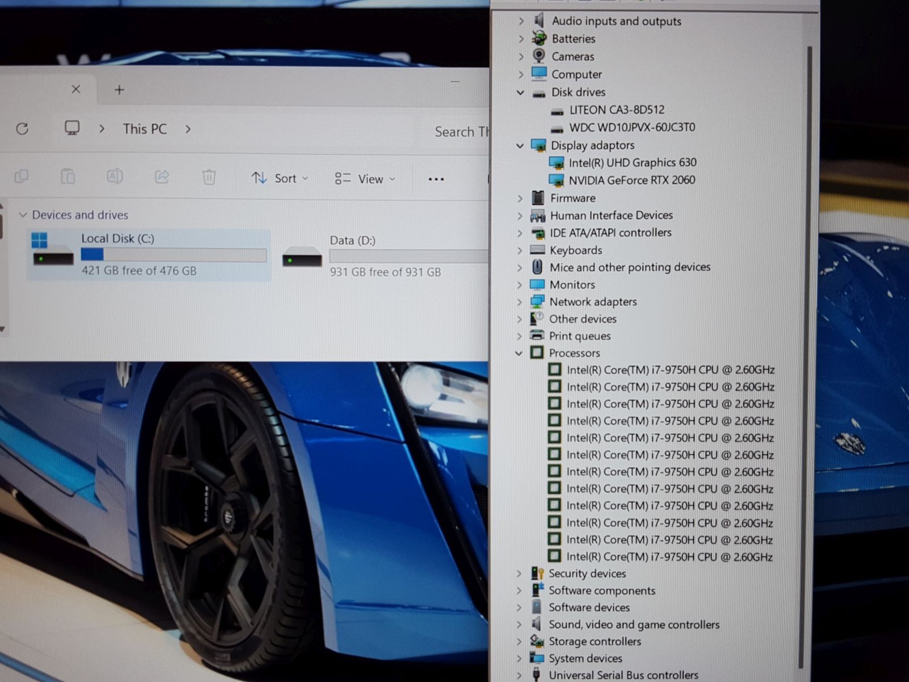Screen dimensions: 909x682
Task: Select the Software devices category
Action: click(589, 608)
